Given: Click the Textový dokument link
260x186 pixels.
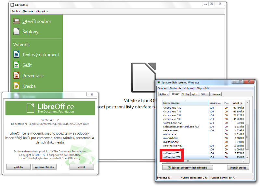Looking at the screenshot, I should (x=41, y=55).
